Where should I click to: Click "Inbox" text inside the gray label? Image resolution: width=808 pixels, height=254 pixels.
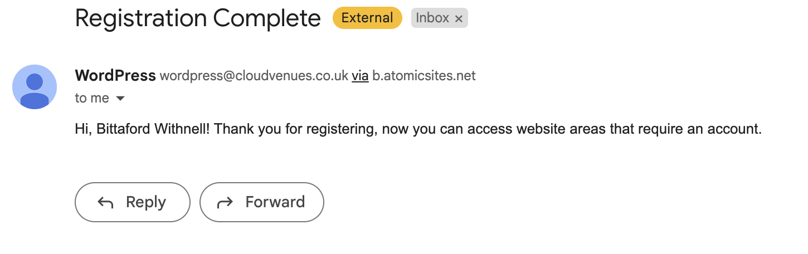click(x=432, y=18)
